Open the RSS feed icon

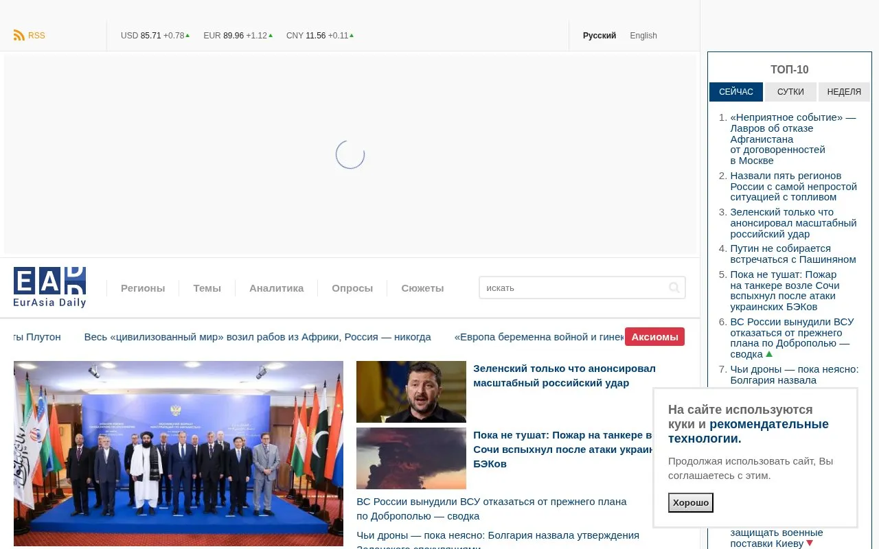(x=19, y=36)
